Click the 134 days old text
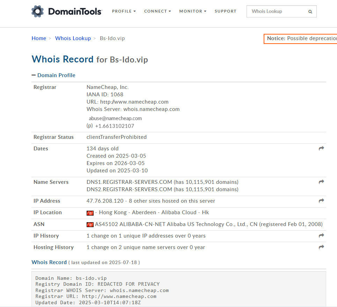The height and width of the screenshot is (307, 337). [x=103, y=148]
